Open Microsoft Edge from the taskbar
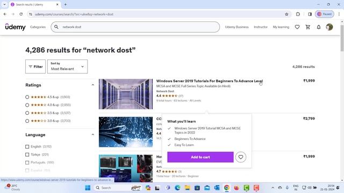Viewport: 344px width, 193px height. click(x=177, y=188)
